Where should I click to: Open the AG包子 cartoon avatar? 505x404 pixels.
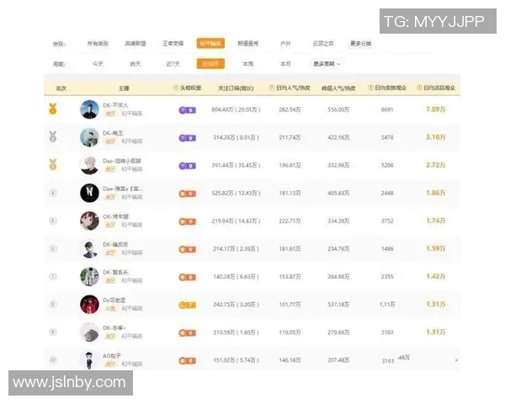tap(89, 359)
